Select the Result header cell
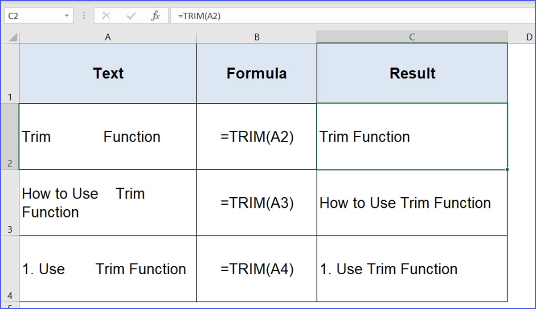The image size is (536, 309). click(412, 73)
